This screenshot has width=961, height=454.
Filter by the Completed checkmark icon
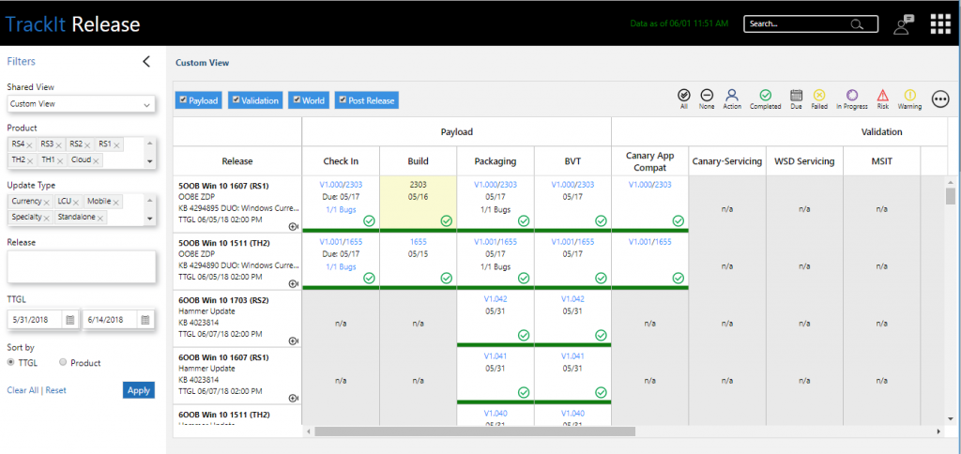pyautogui.click(x=766, y=95)
